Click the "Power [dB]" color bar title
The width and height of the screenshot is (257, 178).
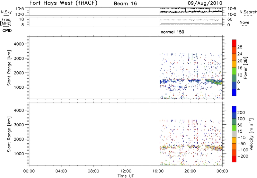tap(245, 68)
